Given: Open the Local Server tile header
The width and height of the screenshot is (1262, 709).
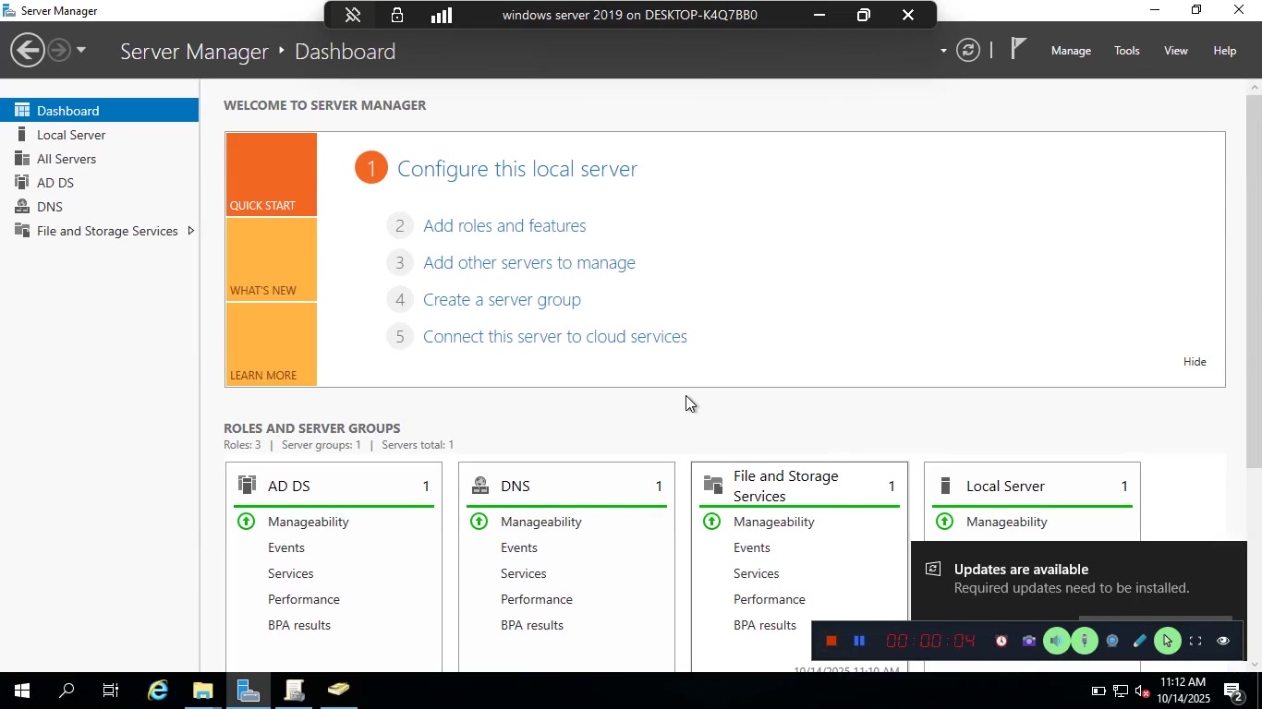Looking at the screenshot, I should [x=1032, y=486].
